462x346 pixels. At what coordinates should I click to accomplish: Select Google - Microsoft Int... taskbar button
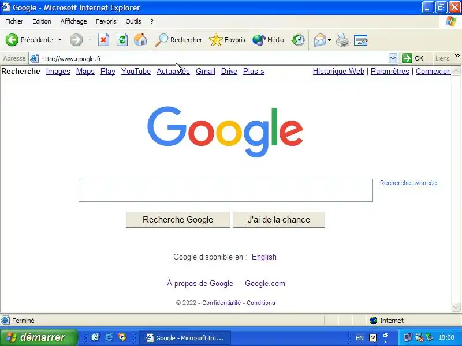point(185,337)
